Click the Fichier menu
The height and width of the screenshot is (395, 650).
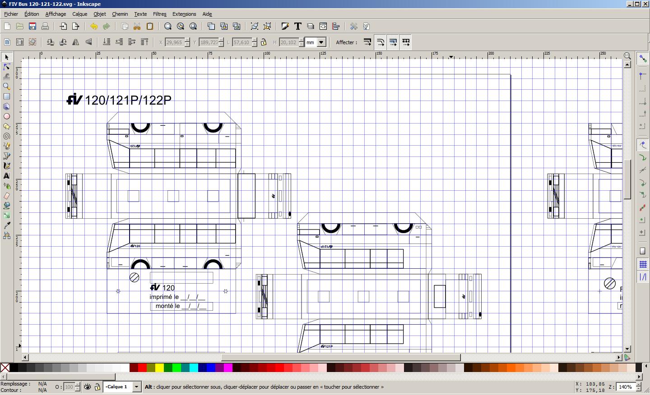click(11, 14)
